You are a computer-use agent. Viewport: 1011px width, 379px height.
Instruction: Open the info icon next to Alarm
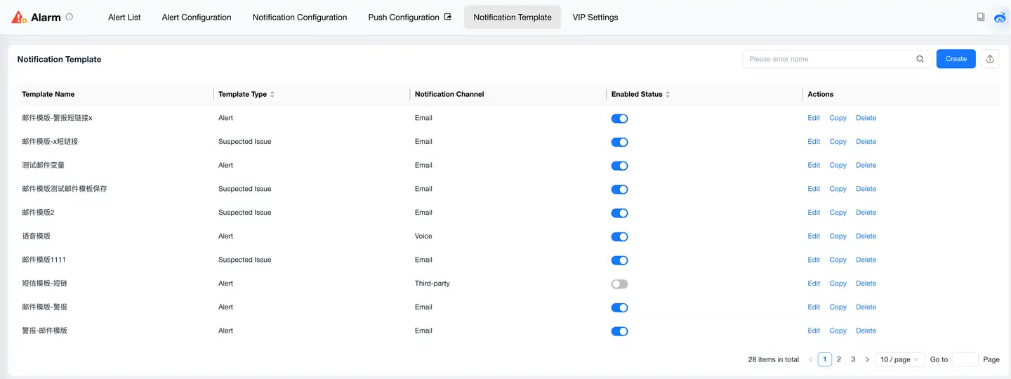69,17
